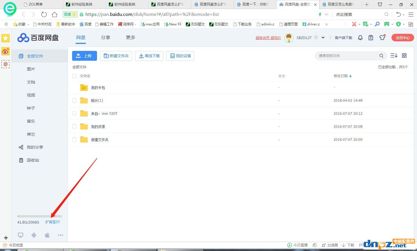Click the sort order icon
417x251 pixels.
[394, 56]
